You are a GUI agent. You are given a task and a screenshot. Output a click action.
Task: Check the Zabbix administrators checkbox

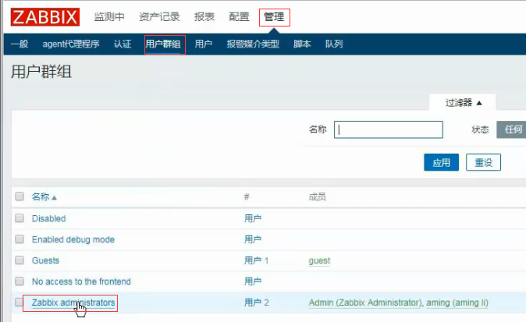[x=20, y=303]
